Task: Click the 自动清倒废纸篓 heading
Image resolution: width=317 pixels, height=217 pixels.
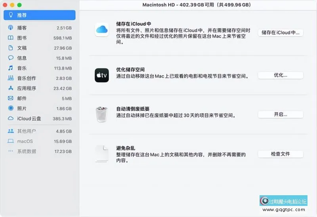Action: coord(133,109)
